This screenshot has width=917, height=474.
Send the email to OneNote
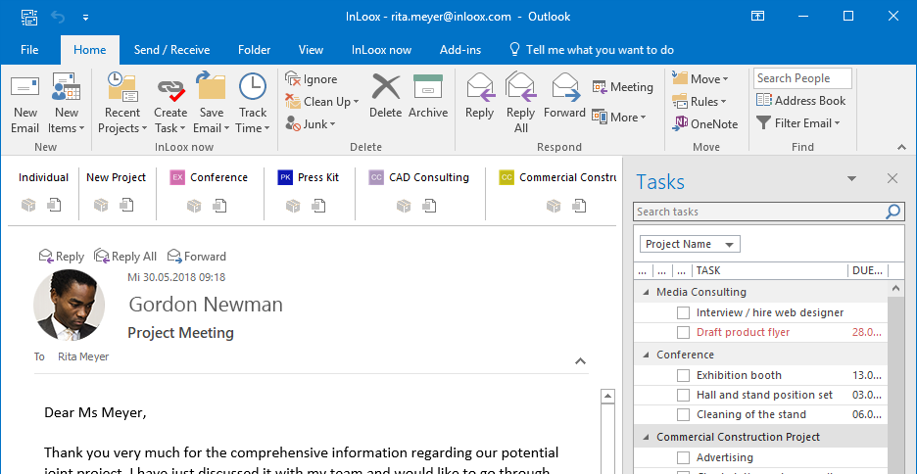pos(704,124)
